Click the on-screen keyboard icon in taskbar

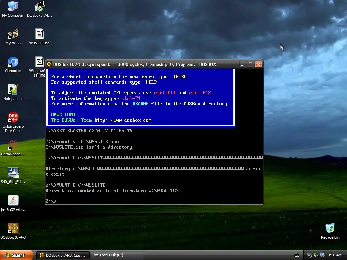(297, 255)
